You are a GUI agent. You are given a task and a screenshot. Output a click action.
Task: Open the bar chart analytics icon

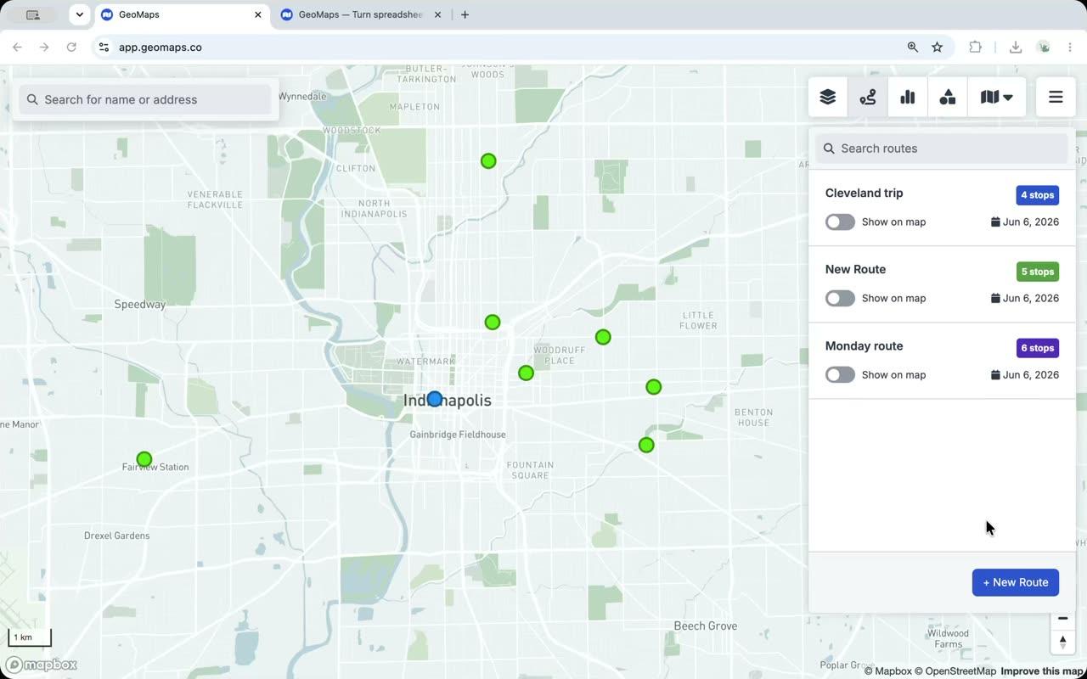908,98
